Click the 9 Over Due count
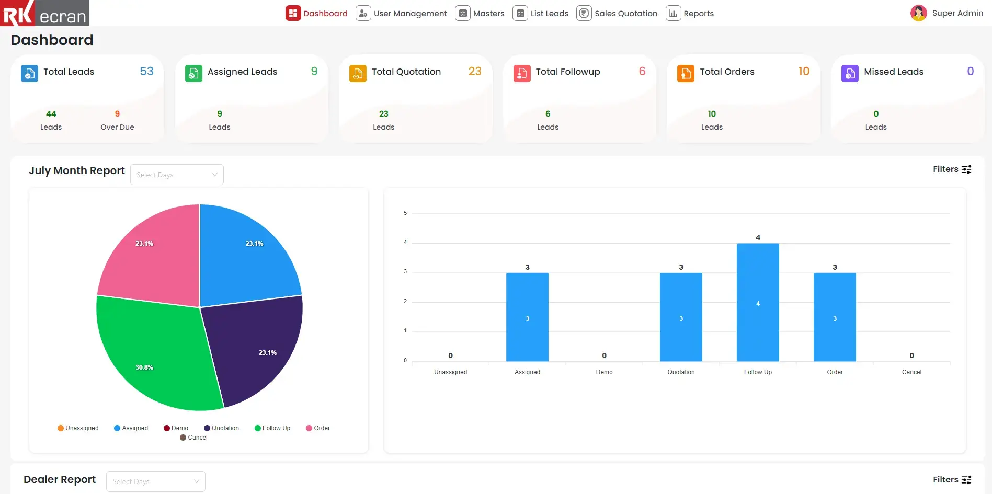 117,114
